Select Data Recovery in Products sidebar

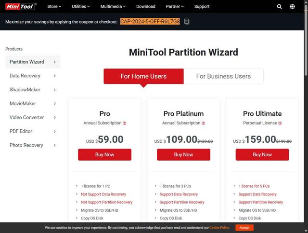click(33, 76)
